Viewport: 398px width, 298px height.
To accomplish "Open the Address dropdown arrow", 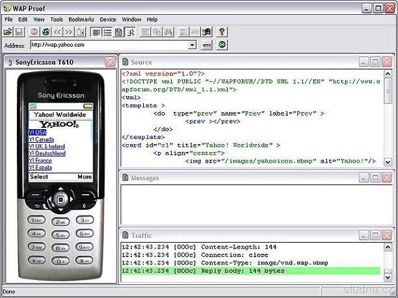I will [192, 45].
